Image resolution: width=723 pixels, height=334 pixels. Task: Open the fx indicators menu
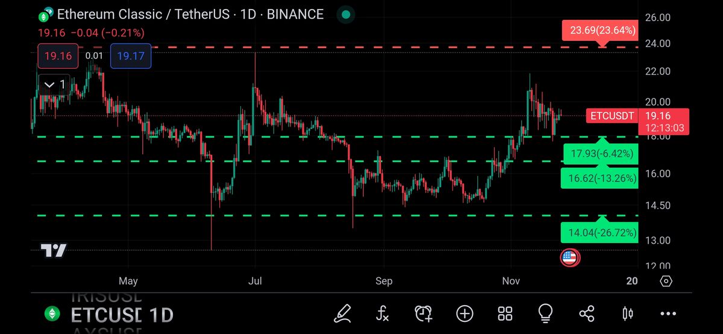click(x=383, y=313)
